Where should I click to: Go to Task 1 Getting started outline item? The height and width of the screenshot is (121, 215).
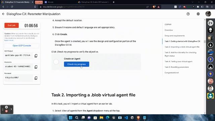(182, 41)
